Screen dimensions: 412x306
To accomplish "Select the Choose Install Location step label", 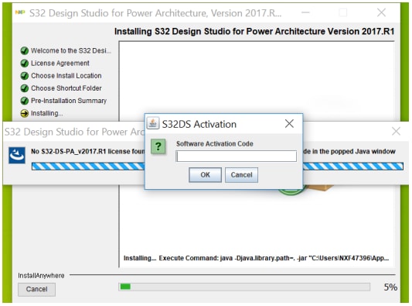I will (66, 76).
